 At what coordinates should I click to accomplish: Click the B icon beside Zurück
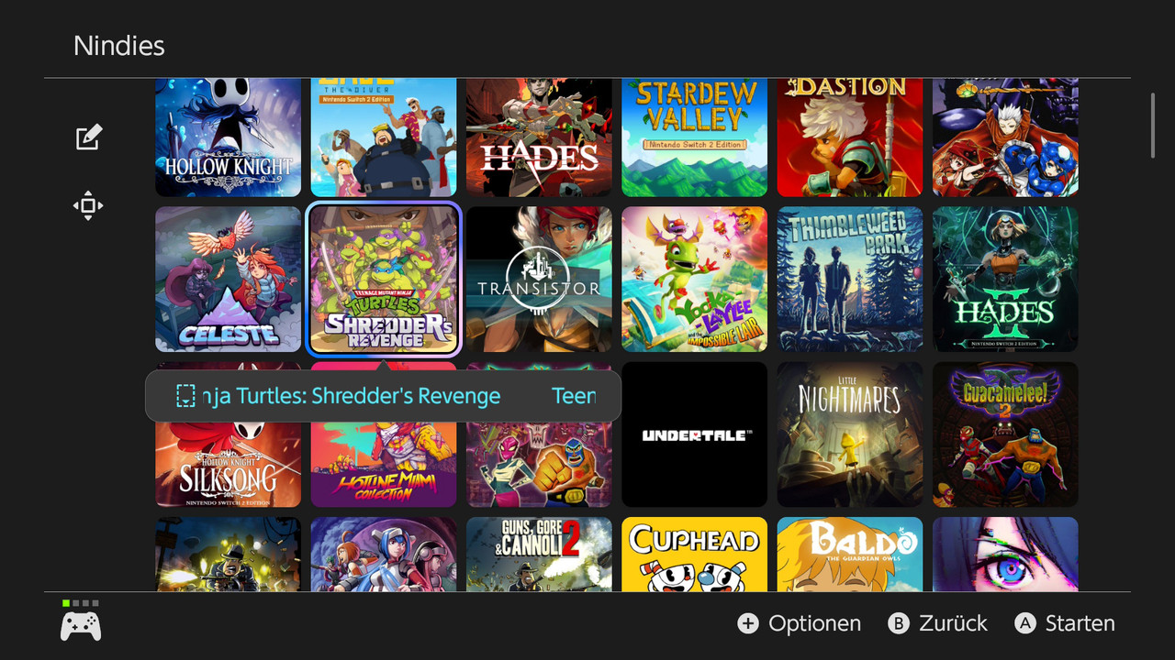[899, 623]
